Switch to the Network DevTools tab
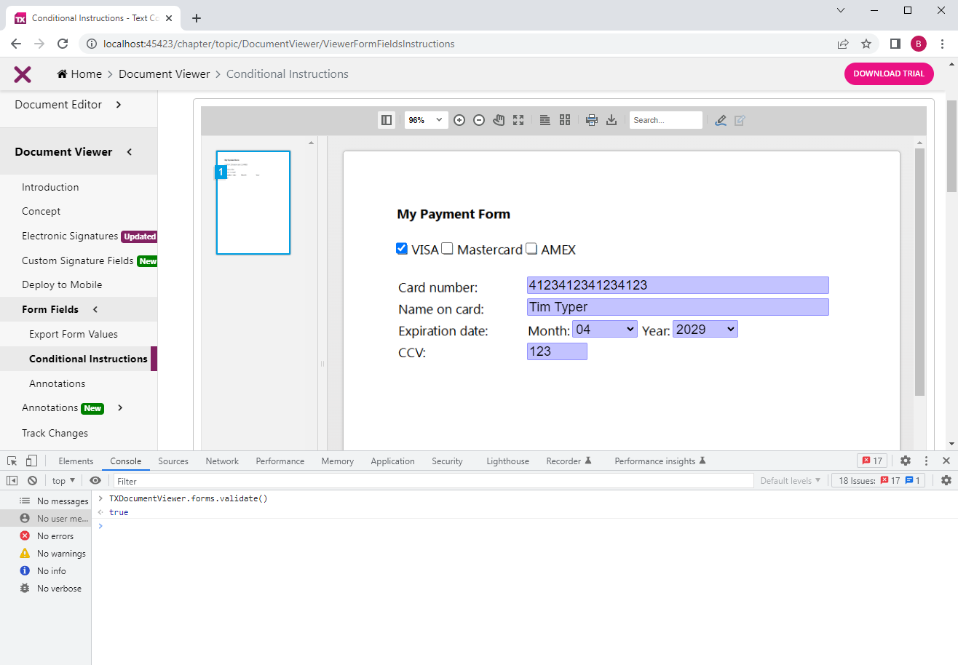Image resolution: width=958 pixels, height=665 pixels. point(222,461)
